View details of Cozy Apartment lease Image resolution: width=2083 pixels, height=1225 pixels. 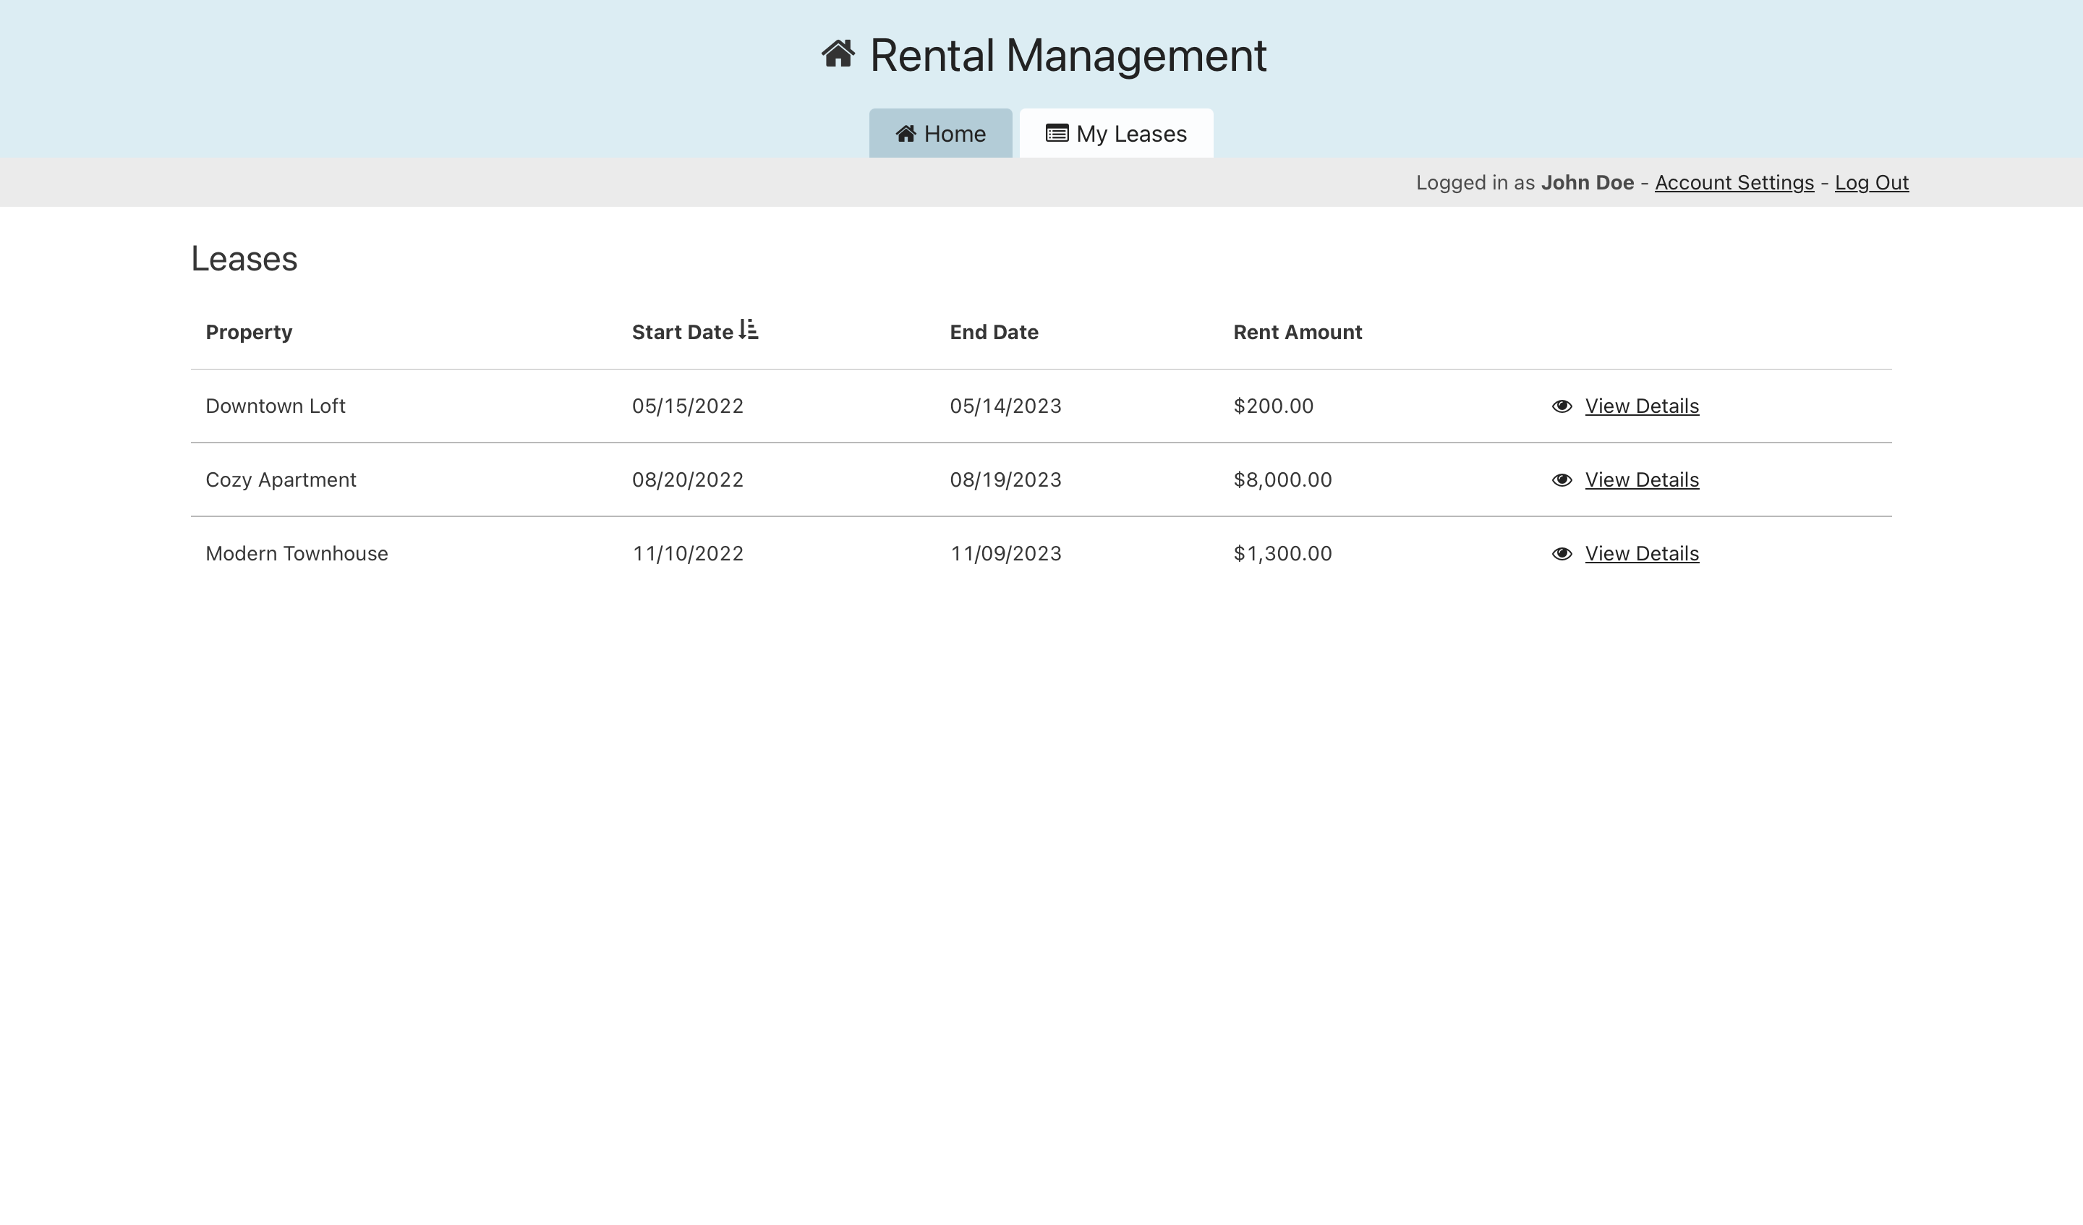[1641, 480]
